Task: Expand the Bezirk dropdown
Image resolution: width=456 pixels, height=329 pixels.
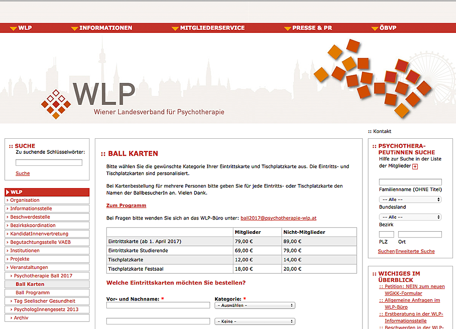Action: (x=410, y=217)
